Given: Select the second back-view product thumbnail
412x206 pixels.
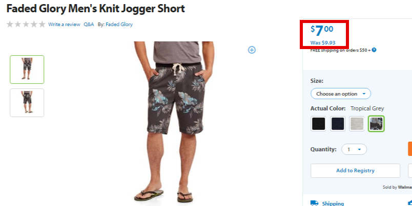Looking at the screenshot, I should click(27, 103).
